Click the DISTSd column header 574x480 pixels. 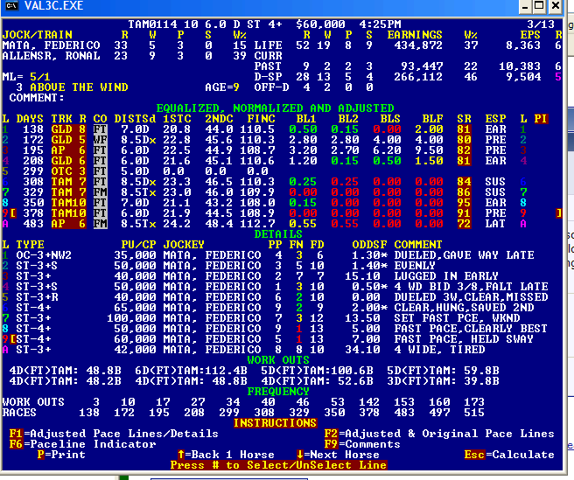(135, 119)
